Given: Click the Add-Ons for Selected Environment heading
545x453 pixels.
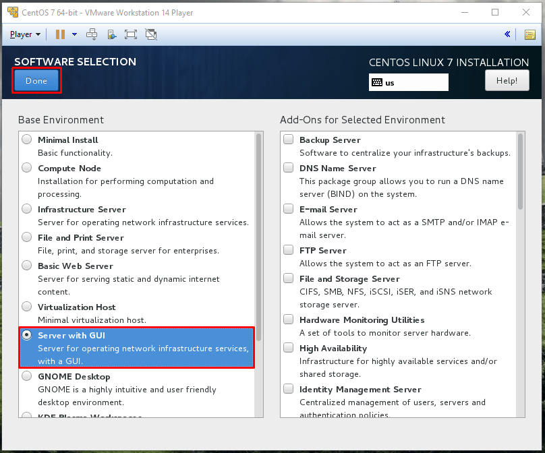Looking at the screenshot, I should coord(362,120).
